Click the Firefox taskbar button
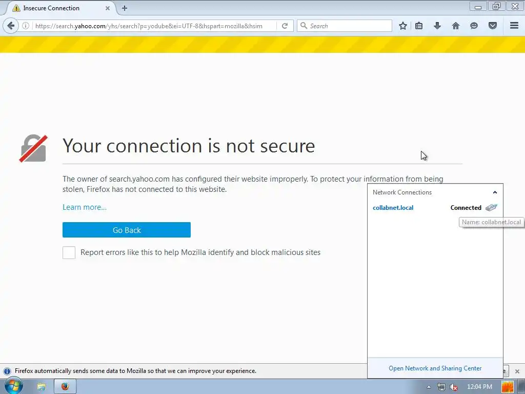Viewport: 525px width, 394px height. click(65, 387)
